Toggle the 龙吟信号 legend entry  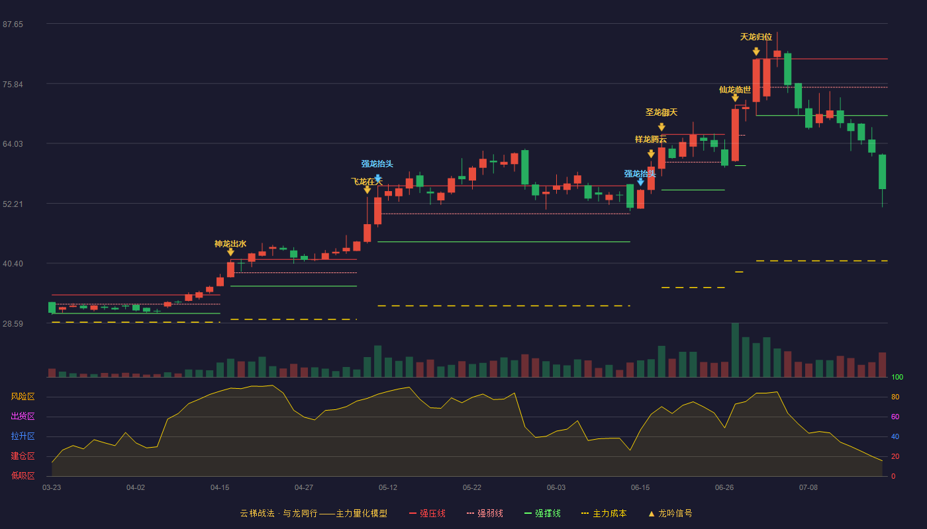tap(670, 513)
